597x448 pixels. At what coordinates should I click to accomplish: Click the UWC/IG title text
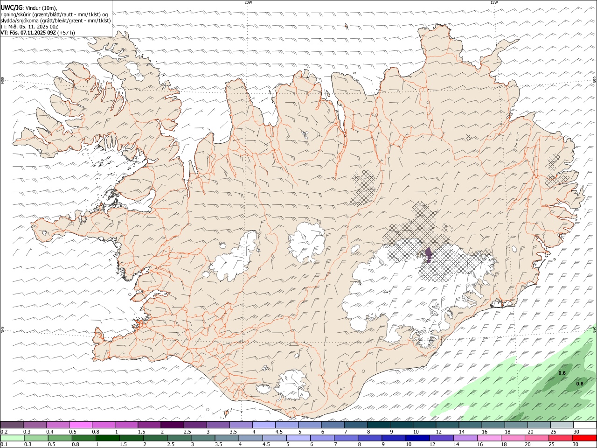point(11,8)
